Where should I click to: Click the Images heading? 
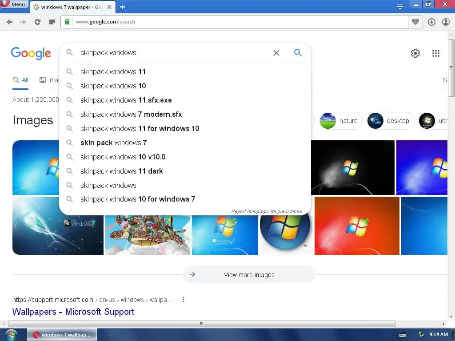pos(33,120)
